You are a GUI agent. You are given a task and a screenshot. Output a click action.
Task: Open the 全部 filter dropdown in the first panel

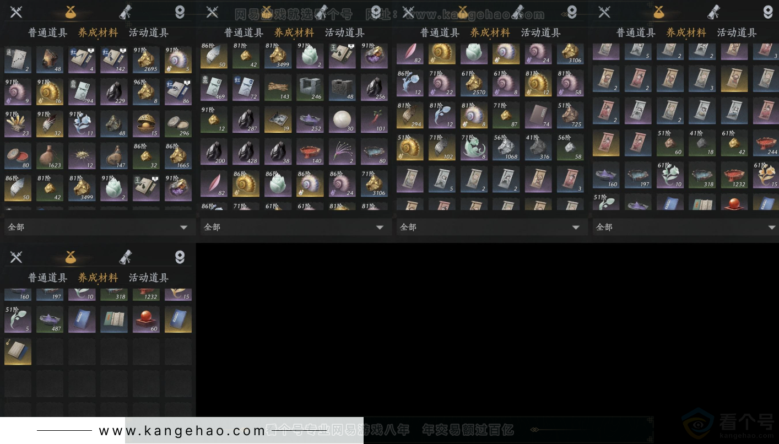pyautogui.click(x=99, y=226)
